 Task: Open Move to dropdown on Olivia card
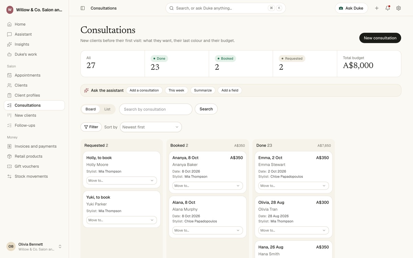pyautogui.click(x=294, y=230)
